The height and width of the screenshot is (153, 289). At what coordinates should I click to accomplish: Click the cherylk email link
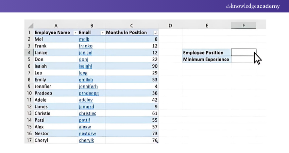click(86, 140)
